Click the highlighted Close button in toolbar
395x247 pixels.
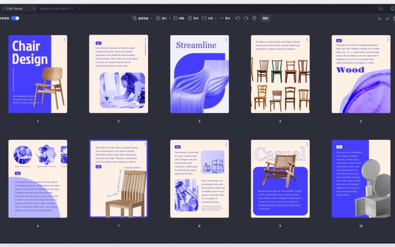[x=265, y=18]
